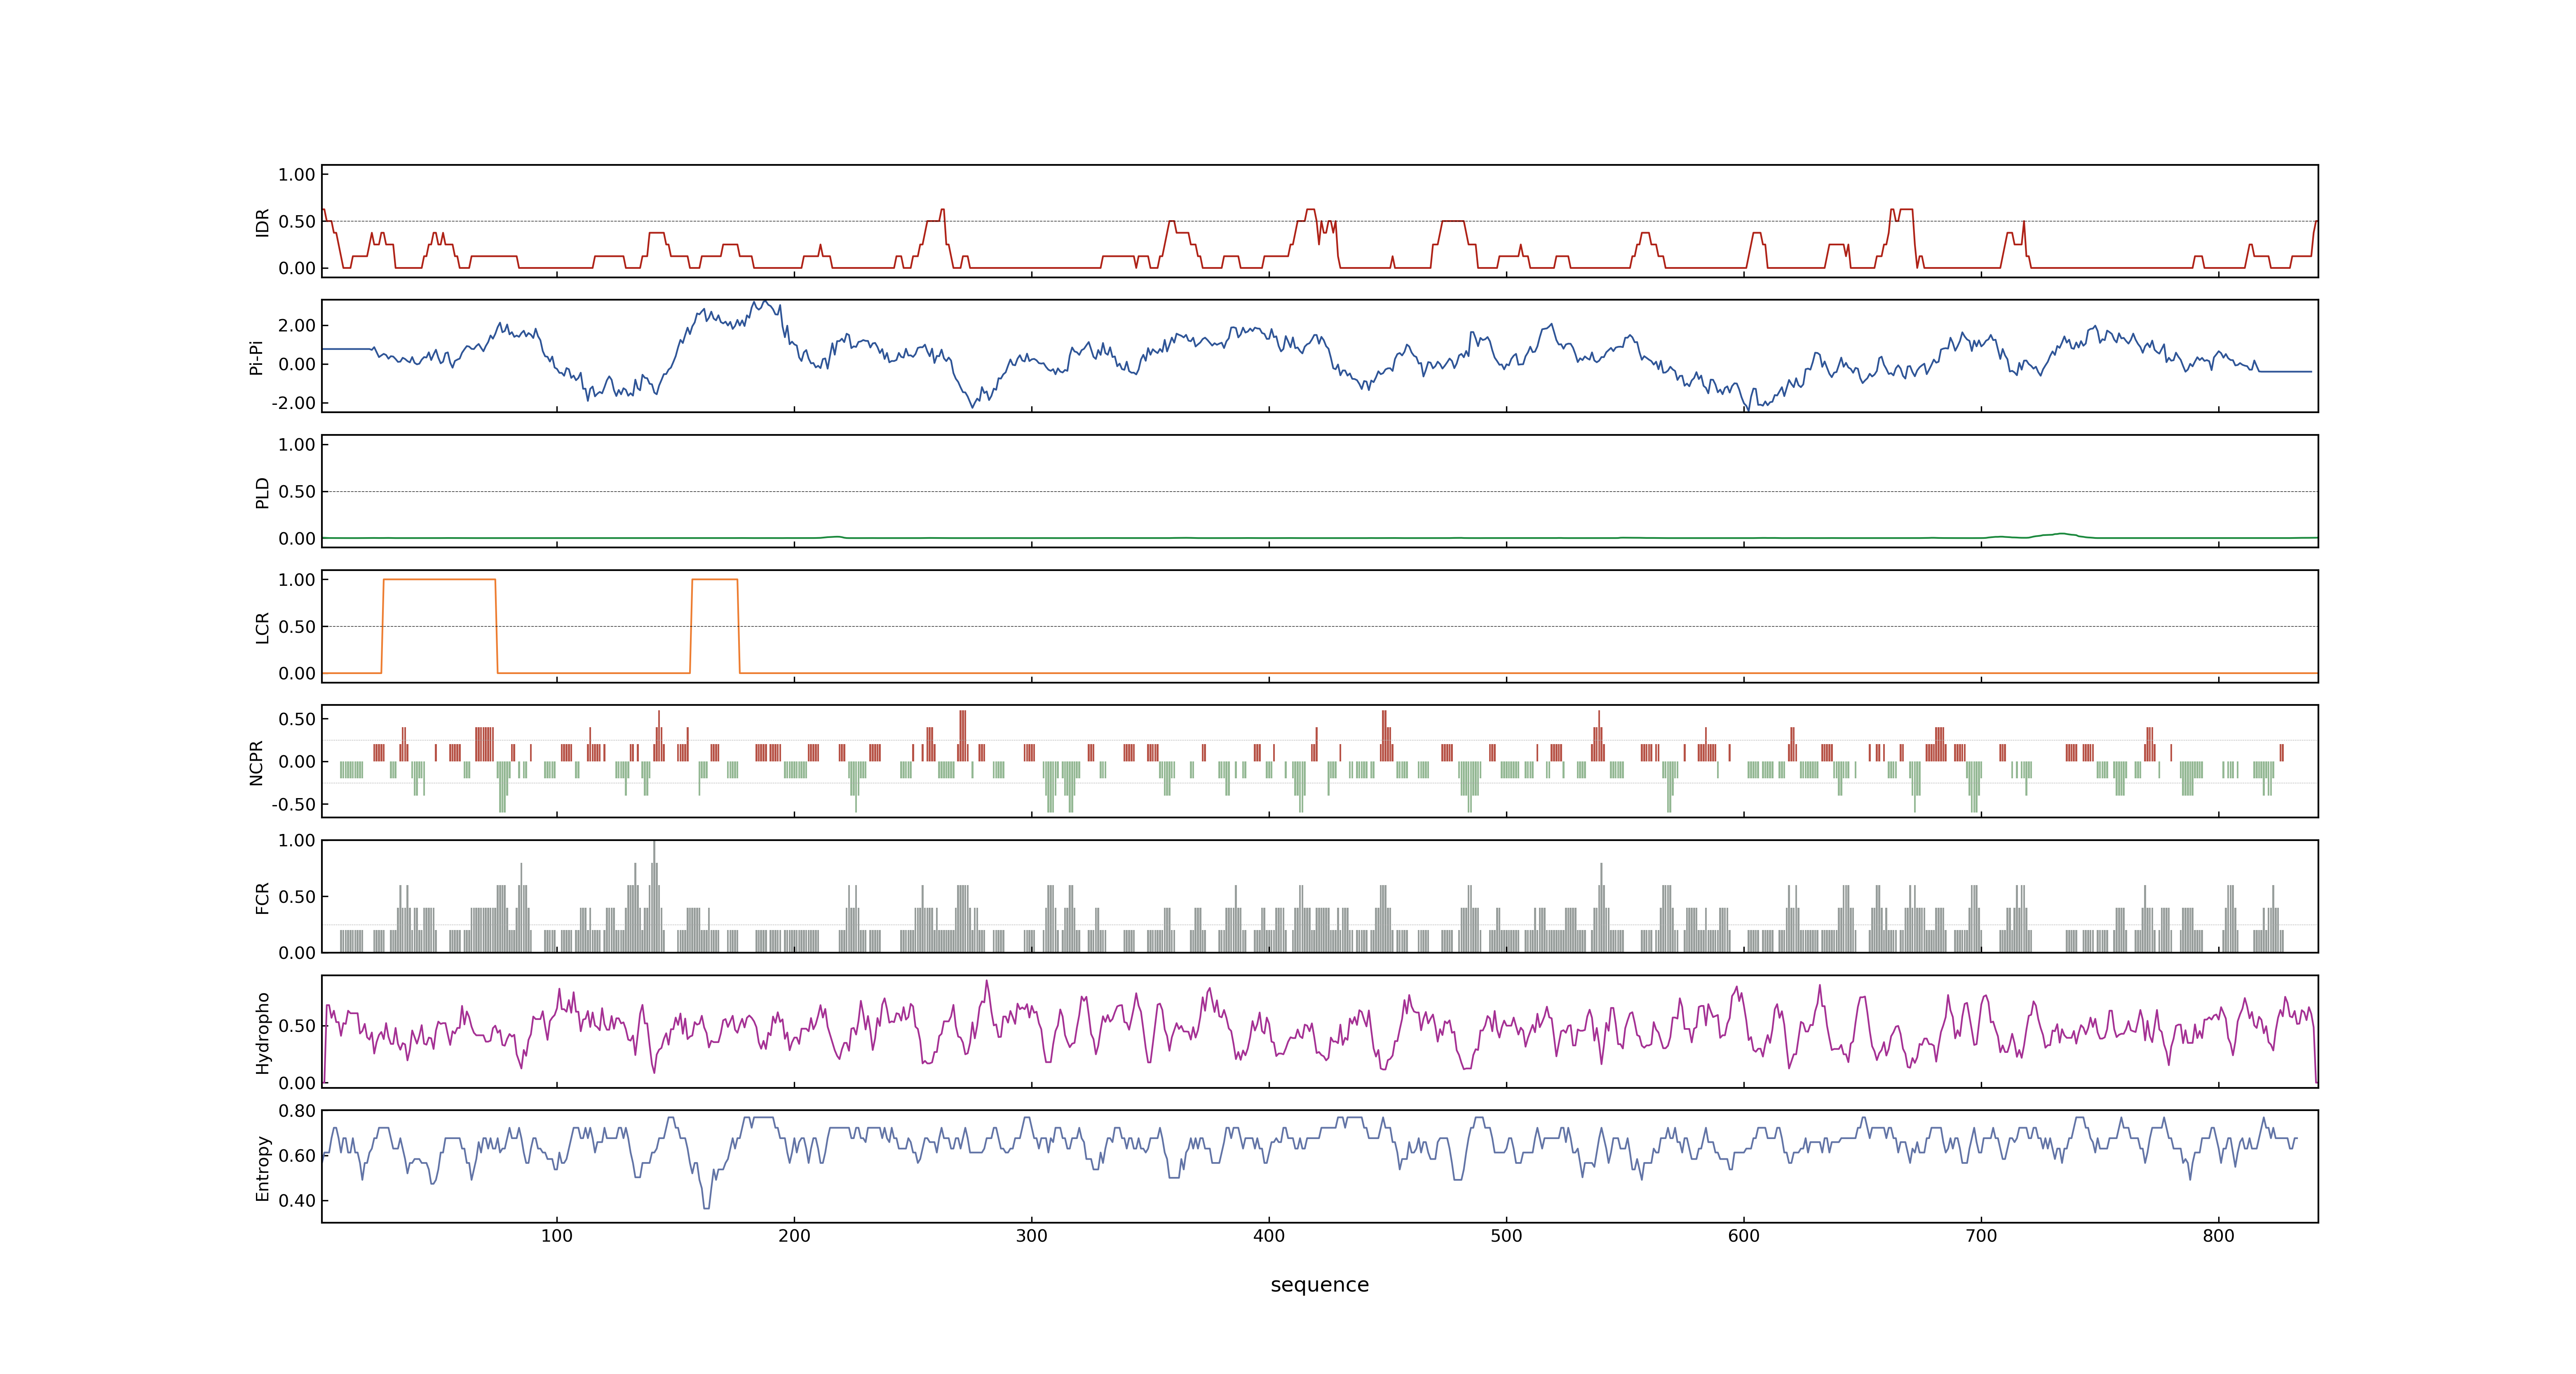Screen dimensions: 2576x1374
Task: Select x-axis tick label 300
Action: 1032,1236
